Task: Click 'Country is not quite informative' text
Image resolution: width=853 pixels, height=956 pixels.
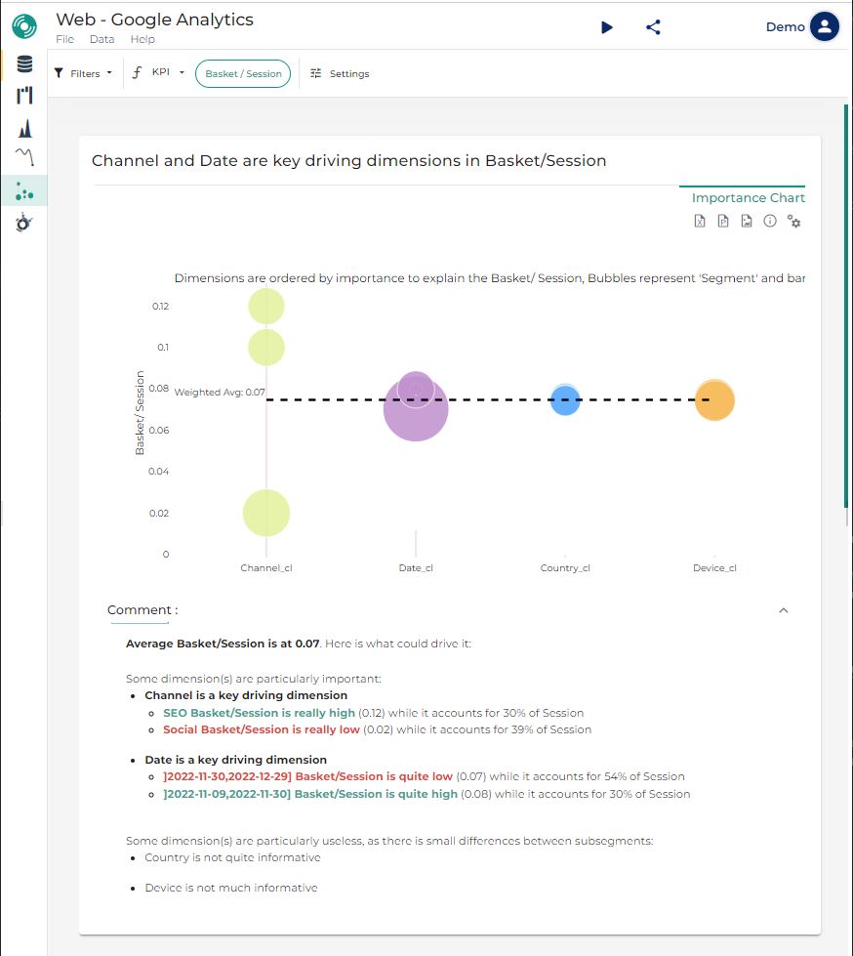Action: 232,857
